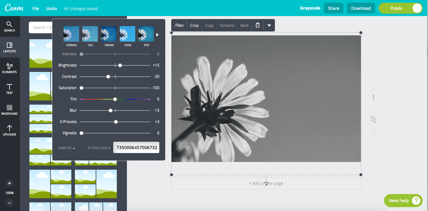Adjust the Brightness slider
Screen dimensions: 428x211
(x=120, y=65)
